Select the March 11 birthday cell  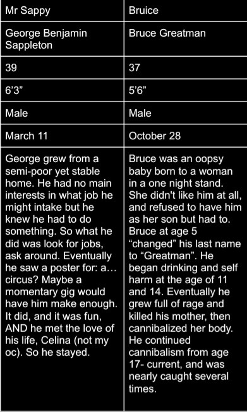tap(62, 136)
